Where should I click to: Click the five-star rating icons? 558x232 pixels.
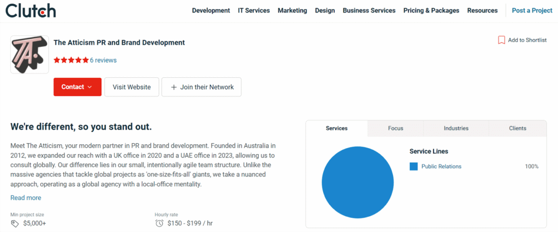(x=71, y=60)
